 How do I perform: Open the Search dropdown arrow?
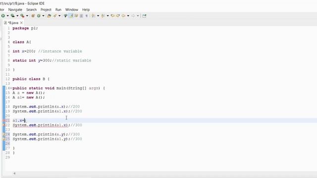[x=59, y=16]
